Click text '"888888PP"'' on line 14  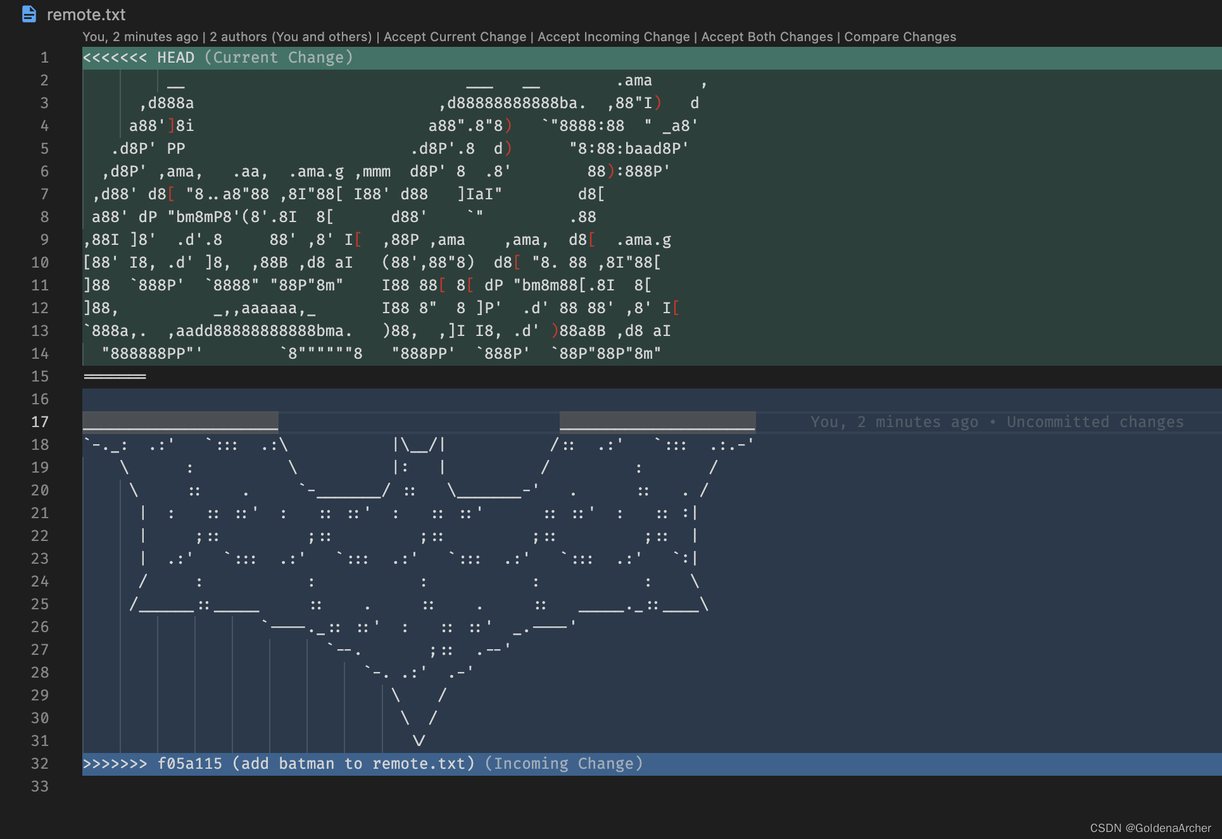[x=152, y=354]
